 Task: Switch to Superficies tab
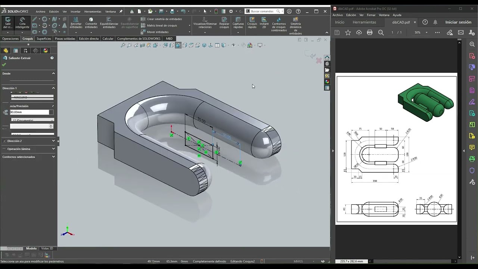tap(44, 39)
